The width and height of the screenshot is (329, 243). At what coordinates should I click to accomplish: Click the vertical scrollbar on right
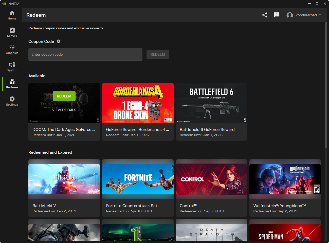point(326,85)
